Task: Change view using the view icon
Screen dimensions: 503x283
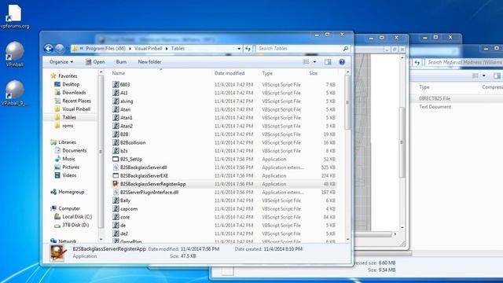Action: pos(306,62)
